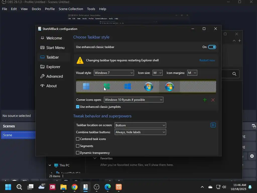Viewport: 257px width, 193px height.
Task: Enable Centered task icons checkbox
Action: (x=78, y=139)
